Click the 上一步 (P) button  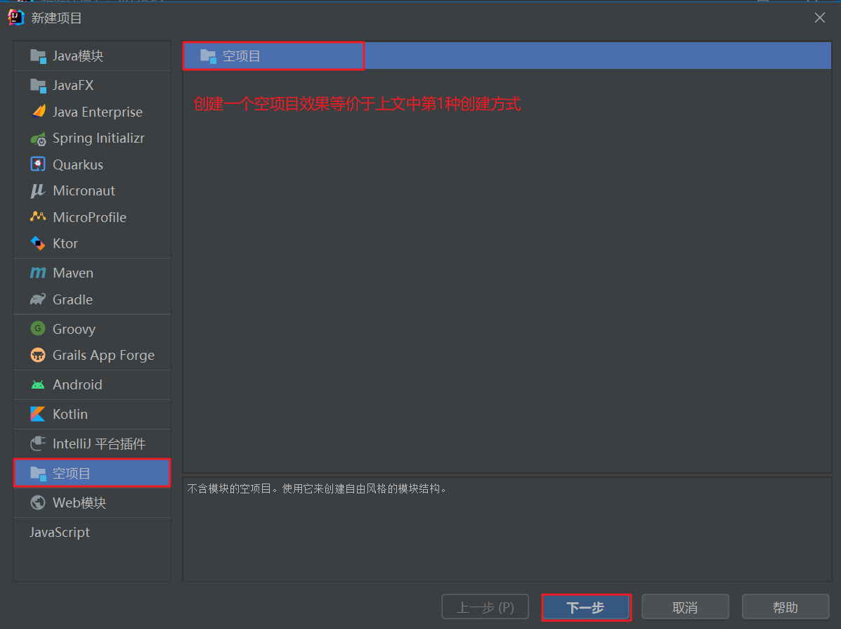[485, 607]
